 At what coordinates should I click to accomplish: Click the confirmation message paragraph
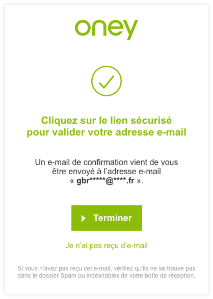[x=106, y=171]
